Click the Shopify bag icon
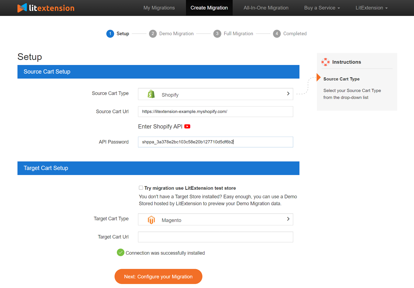The height and width of the screenshot is (288, 414). click(151, 94)
